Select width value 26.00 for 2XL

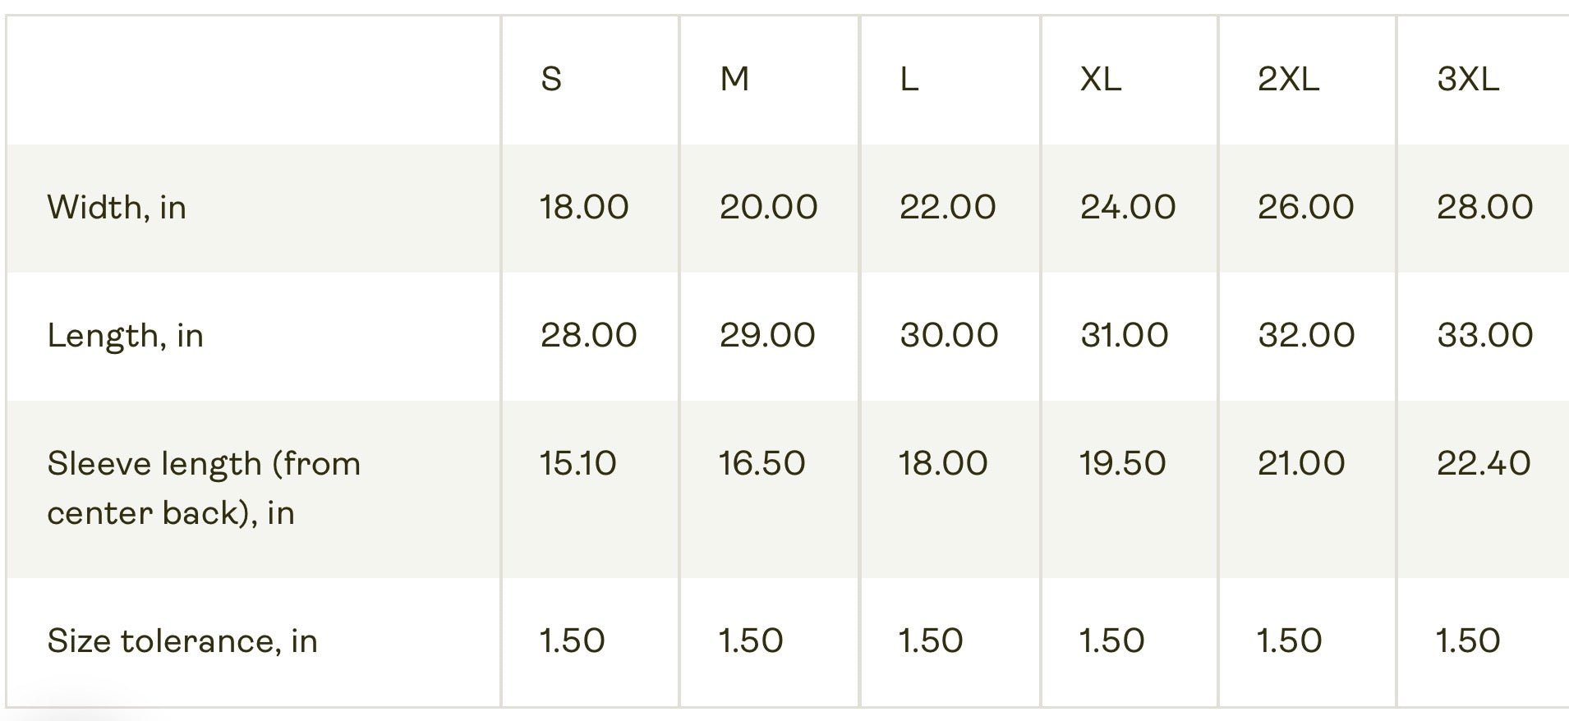1306,207
